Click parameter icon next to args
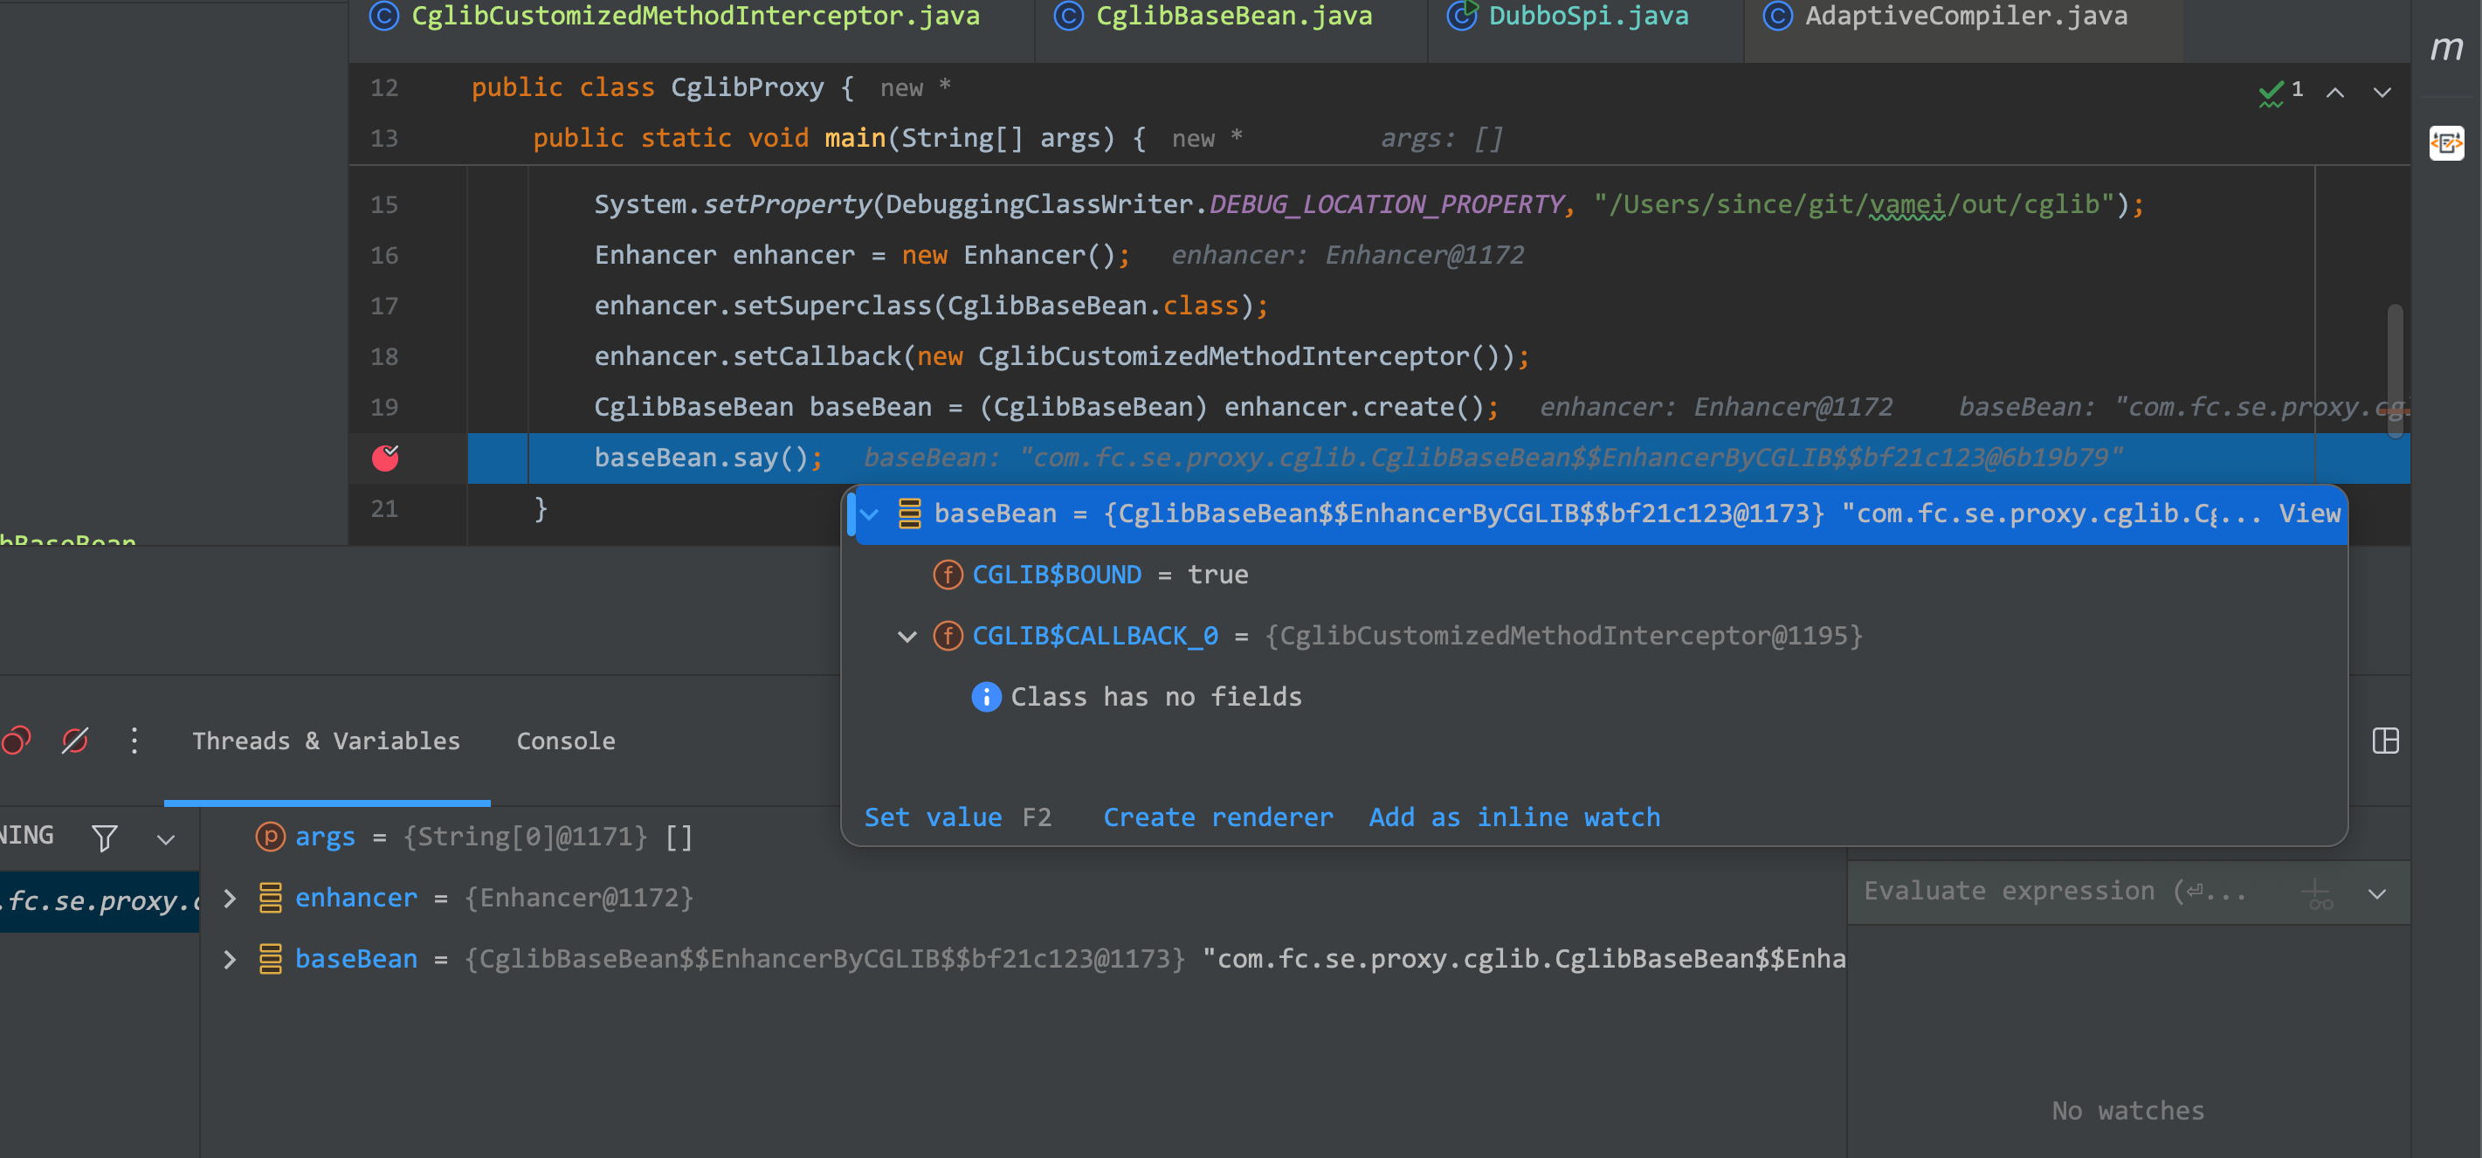Viewport: 2482px width, 1158px height. 270,837
